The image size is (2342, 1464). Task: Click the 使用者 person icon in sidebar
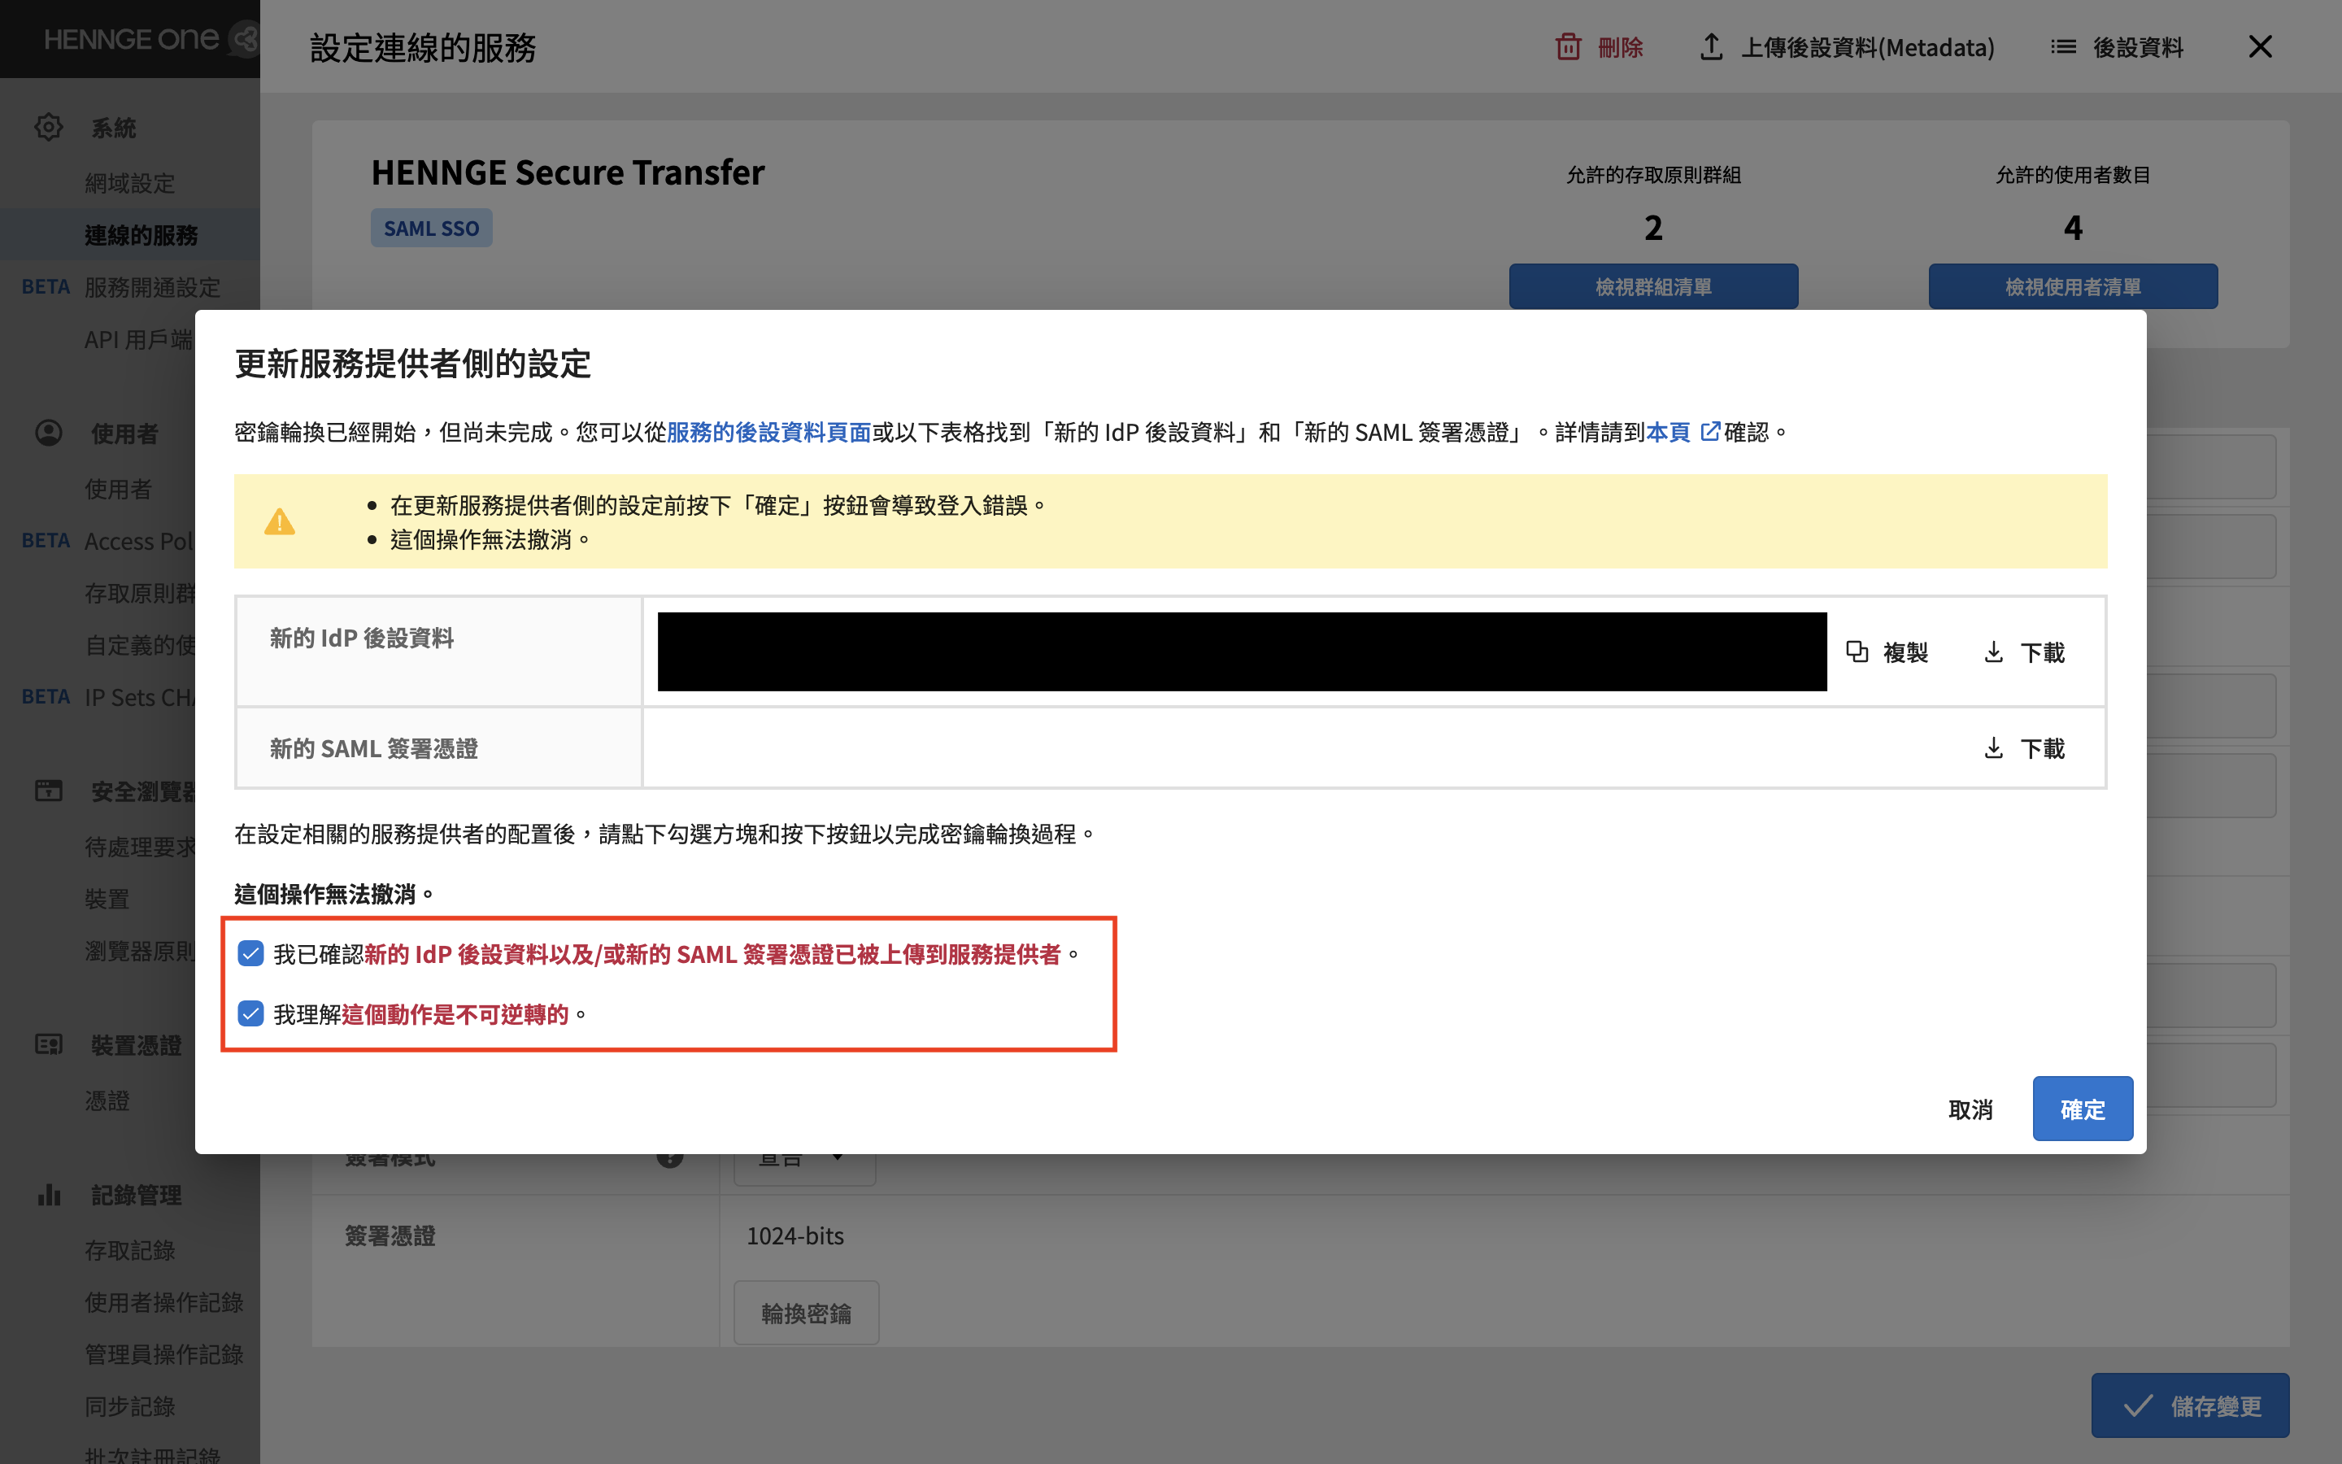(49, 433)
